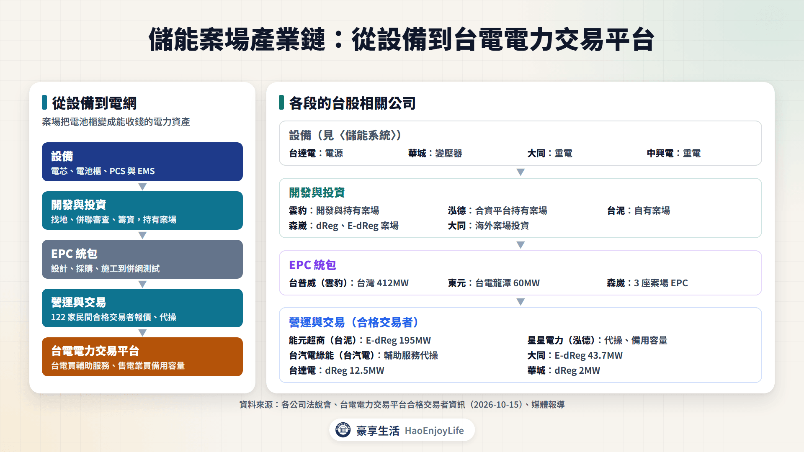This screenshot has height=452, width=804.
Task: Click 大同：重電 entry
Action: pos(550,154)
